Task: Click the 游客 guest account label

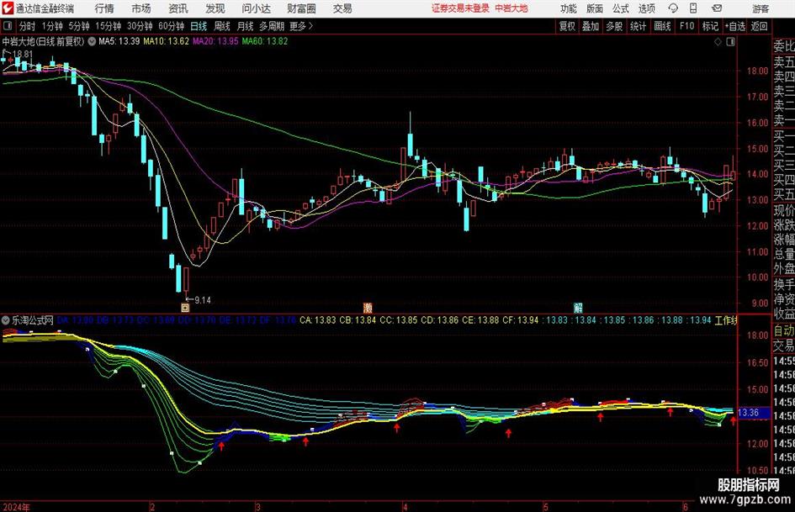Action: click(761, 8)
